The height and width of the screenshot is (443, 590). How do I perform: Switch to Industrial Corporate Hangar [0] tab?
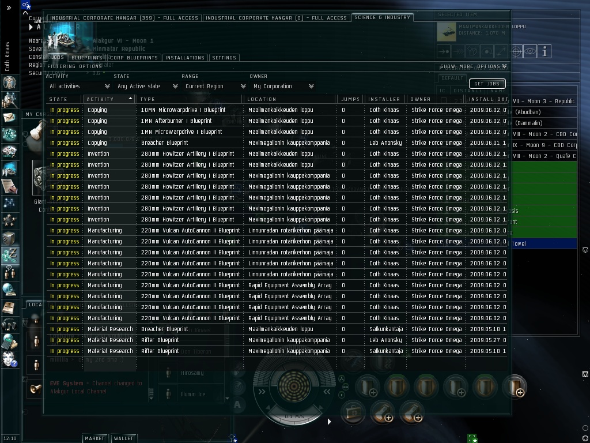[x=276, y=18]
